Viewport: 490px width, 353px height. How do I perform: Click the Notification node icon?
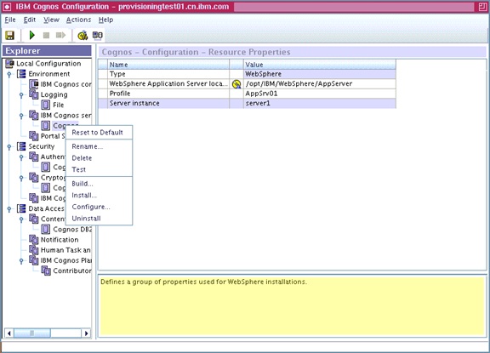pos(34,239)
